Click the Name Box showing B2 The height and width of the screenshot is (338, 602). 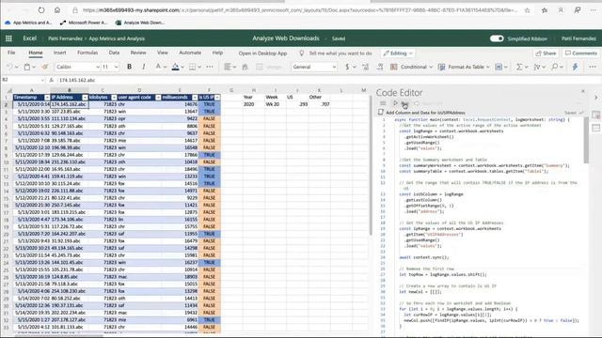23,80
